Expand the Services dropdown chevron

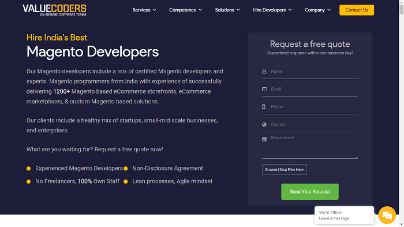154,10
